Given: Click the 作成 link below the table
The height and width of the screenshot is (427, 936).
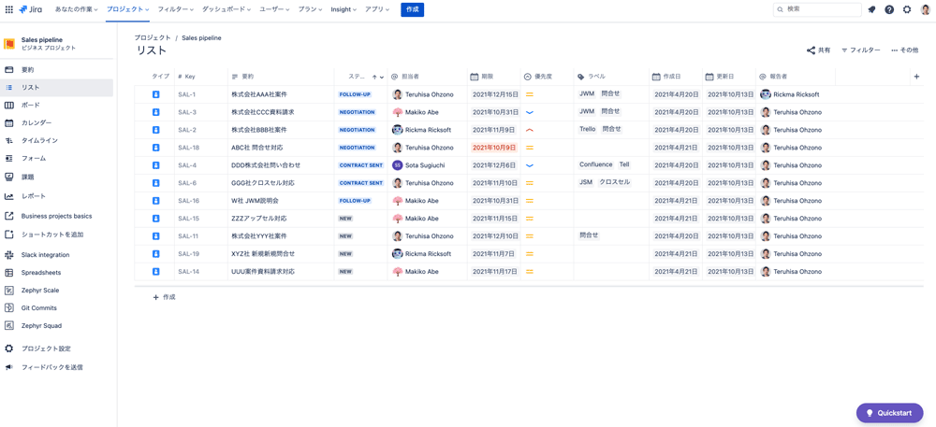Looking at the screenshot, I should pyautogui.click(x=164, y=296).
